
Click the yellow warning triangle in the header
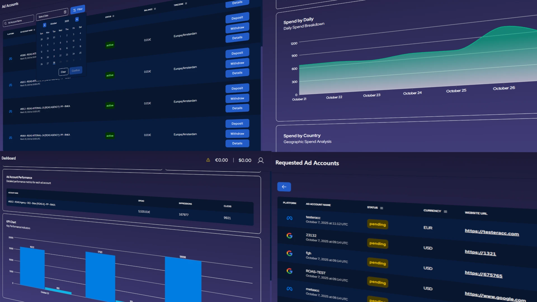[x=208, y=160]
